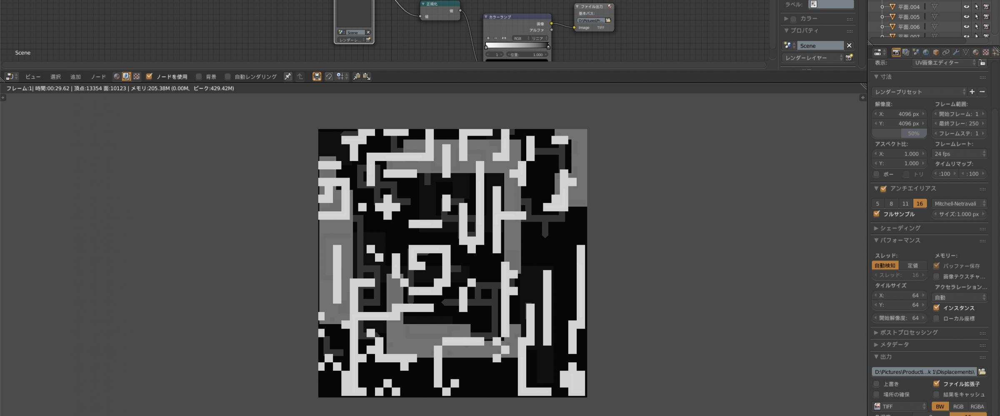
Task: Set anti-aliasing samples to 8
Action: coord(891,203)
